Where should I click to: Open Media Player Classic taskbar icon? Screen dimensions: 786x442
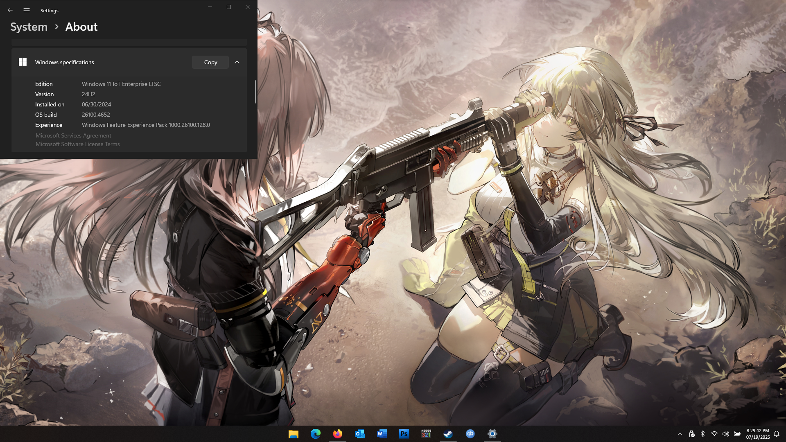pos(426,434)
